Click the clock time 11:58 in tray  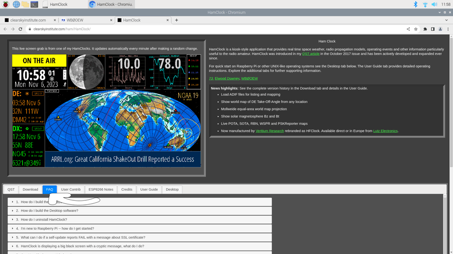(446, 5)
